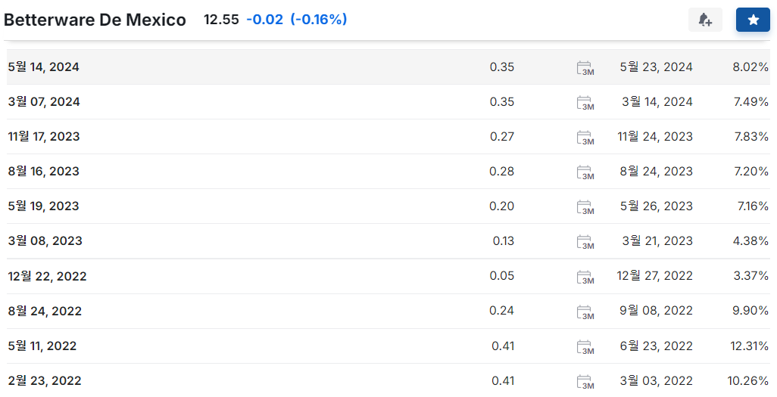777x397 pixels.
Task: Click the 3M calendar icon for 5월 14, 2024
Action: point(585,68)
